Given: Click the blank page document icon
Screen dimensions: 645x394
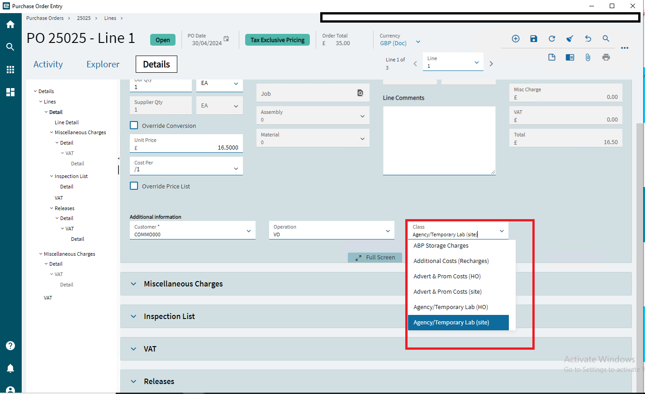Looking at the screenshot, I should tap(552, 57).
